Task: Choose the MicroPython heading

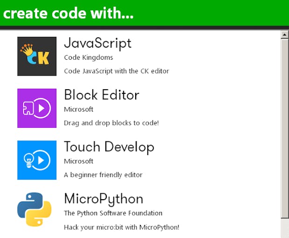Action: click(x=103, y=199)
